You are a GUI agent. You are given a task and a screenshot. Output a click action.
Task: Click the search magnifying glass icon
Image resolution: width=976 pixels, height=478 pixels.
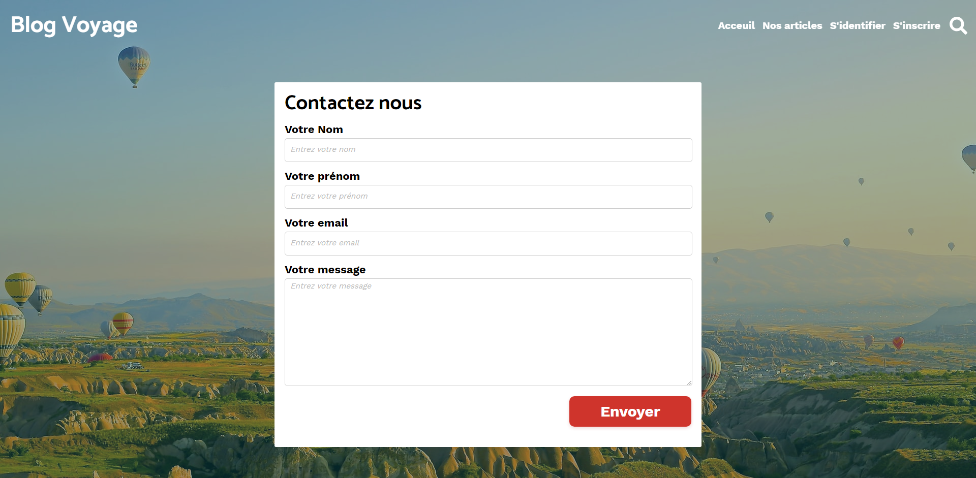point(958,25)
